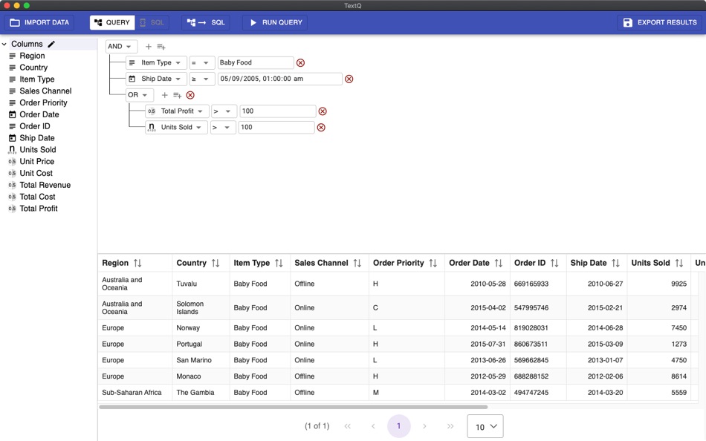Sort the Order Date column
706x441 pixels.
(x=499, y=264)
